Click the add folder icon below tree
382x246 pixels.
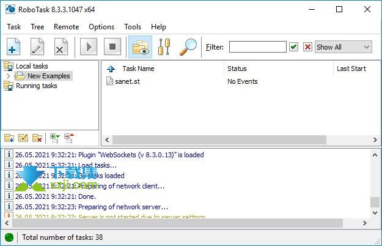pyautogui.click(x=9, y=138)
